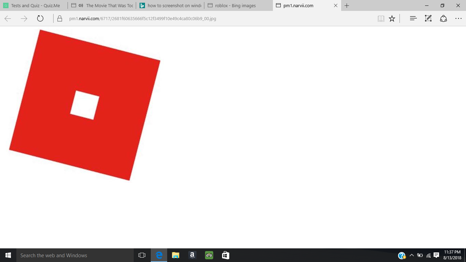Click the Get Help tray icon

402,256
